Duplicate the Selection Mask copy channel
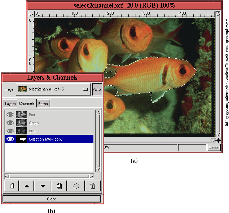Viewport: 229px width, 213px height. tap(59, 186)
